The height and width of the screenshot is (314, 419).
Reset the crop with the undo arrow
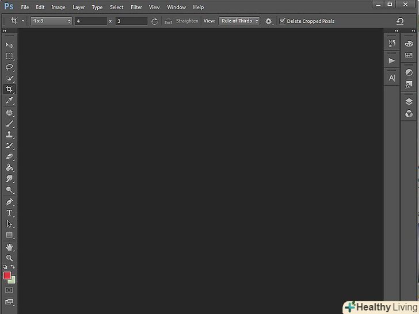(400, 21)
